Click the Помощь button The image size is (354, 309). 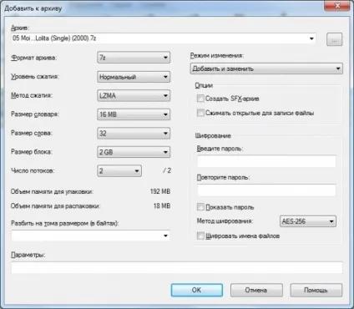(316, 290)
